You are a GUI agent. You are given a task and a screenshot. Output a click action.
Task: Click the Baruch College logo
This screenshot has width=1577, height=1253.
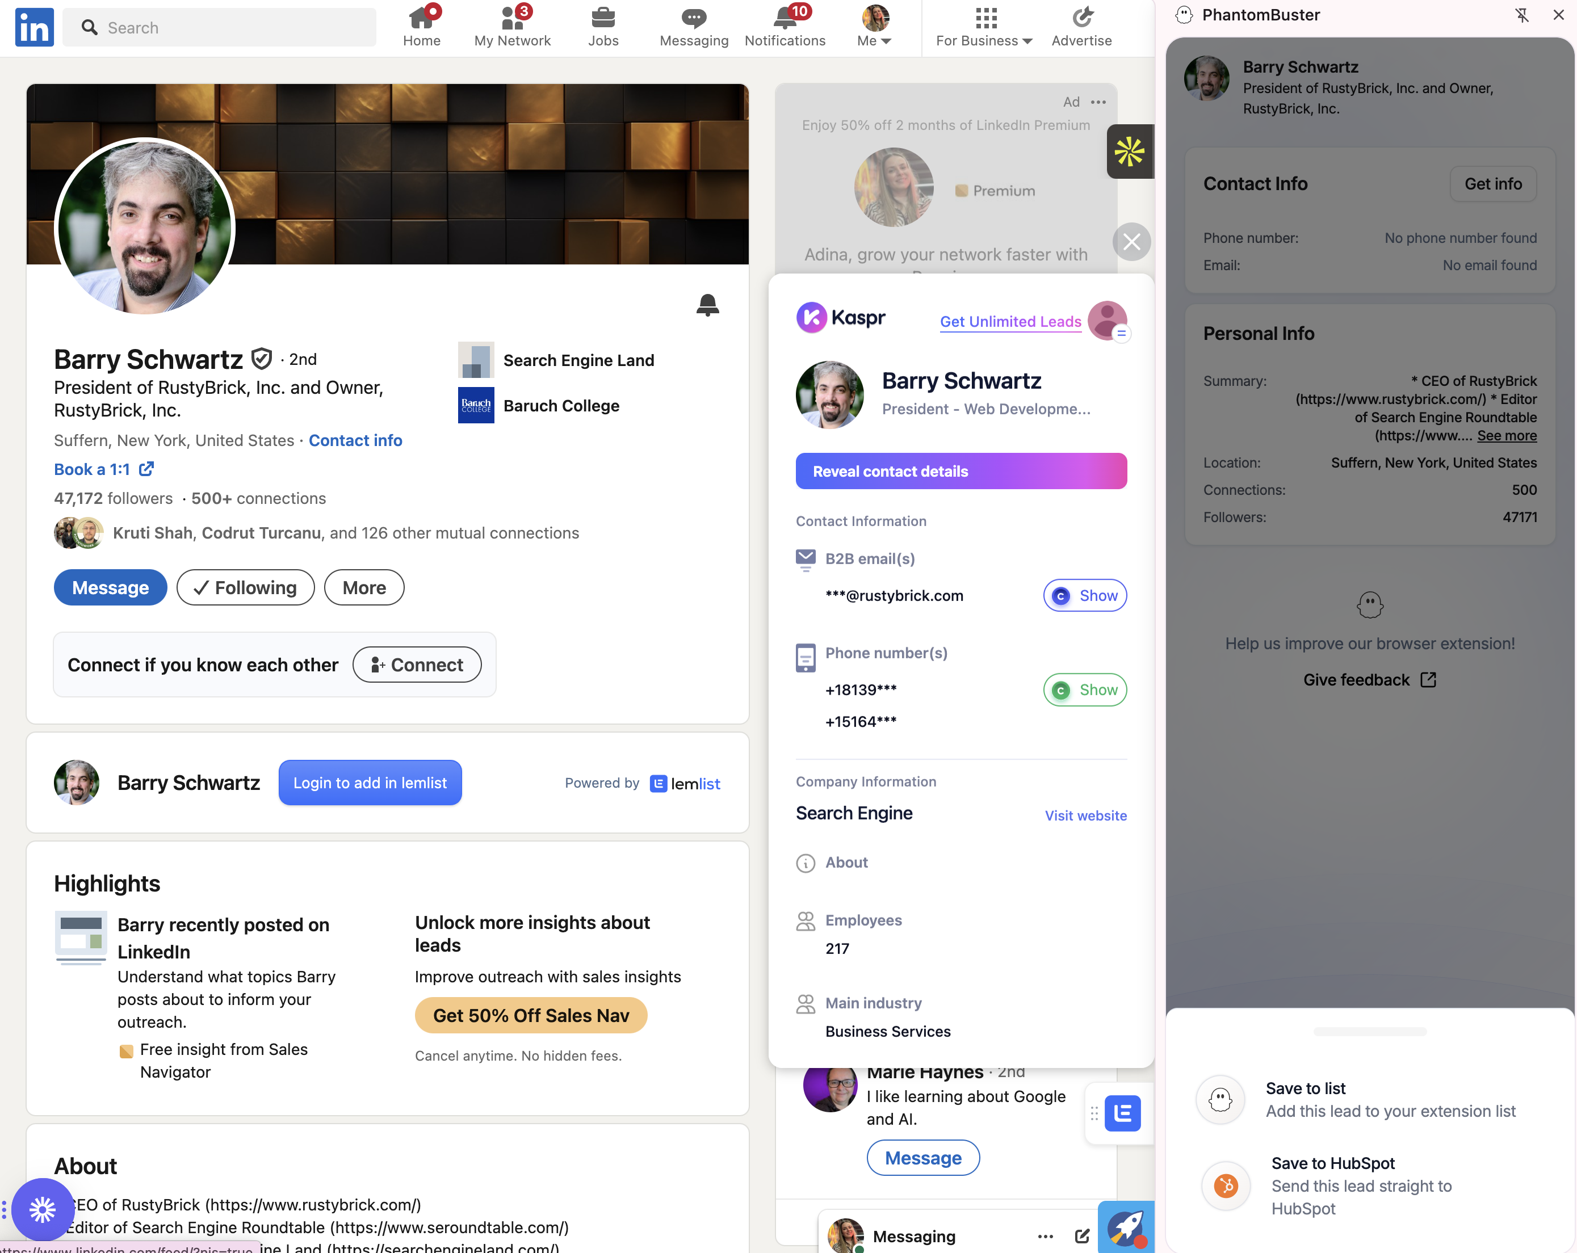pos(476,405)
